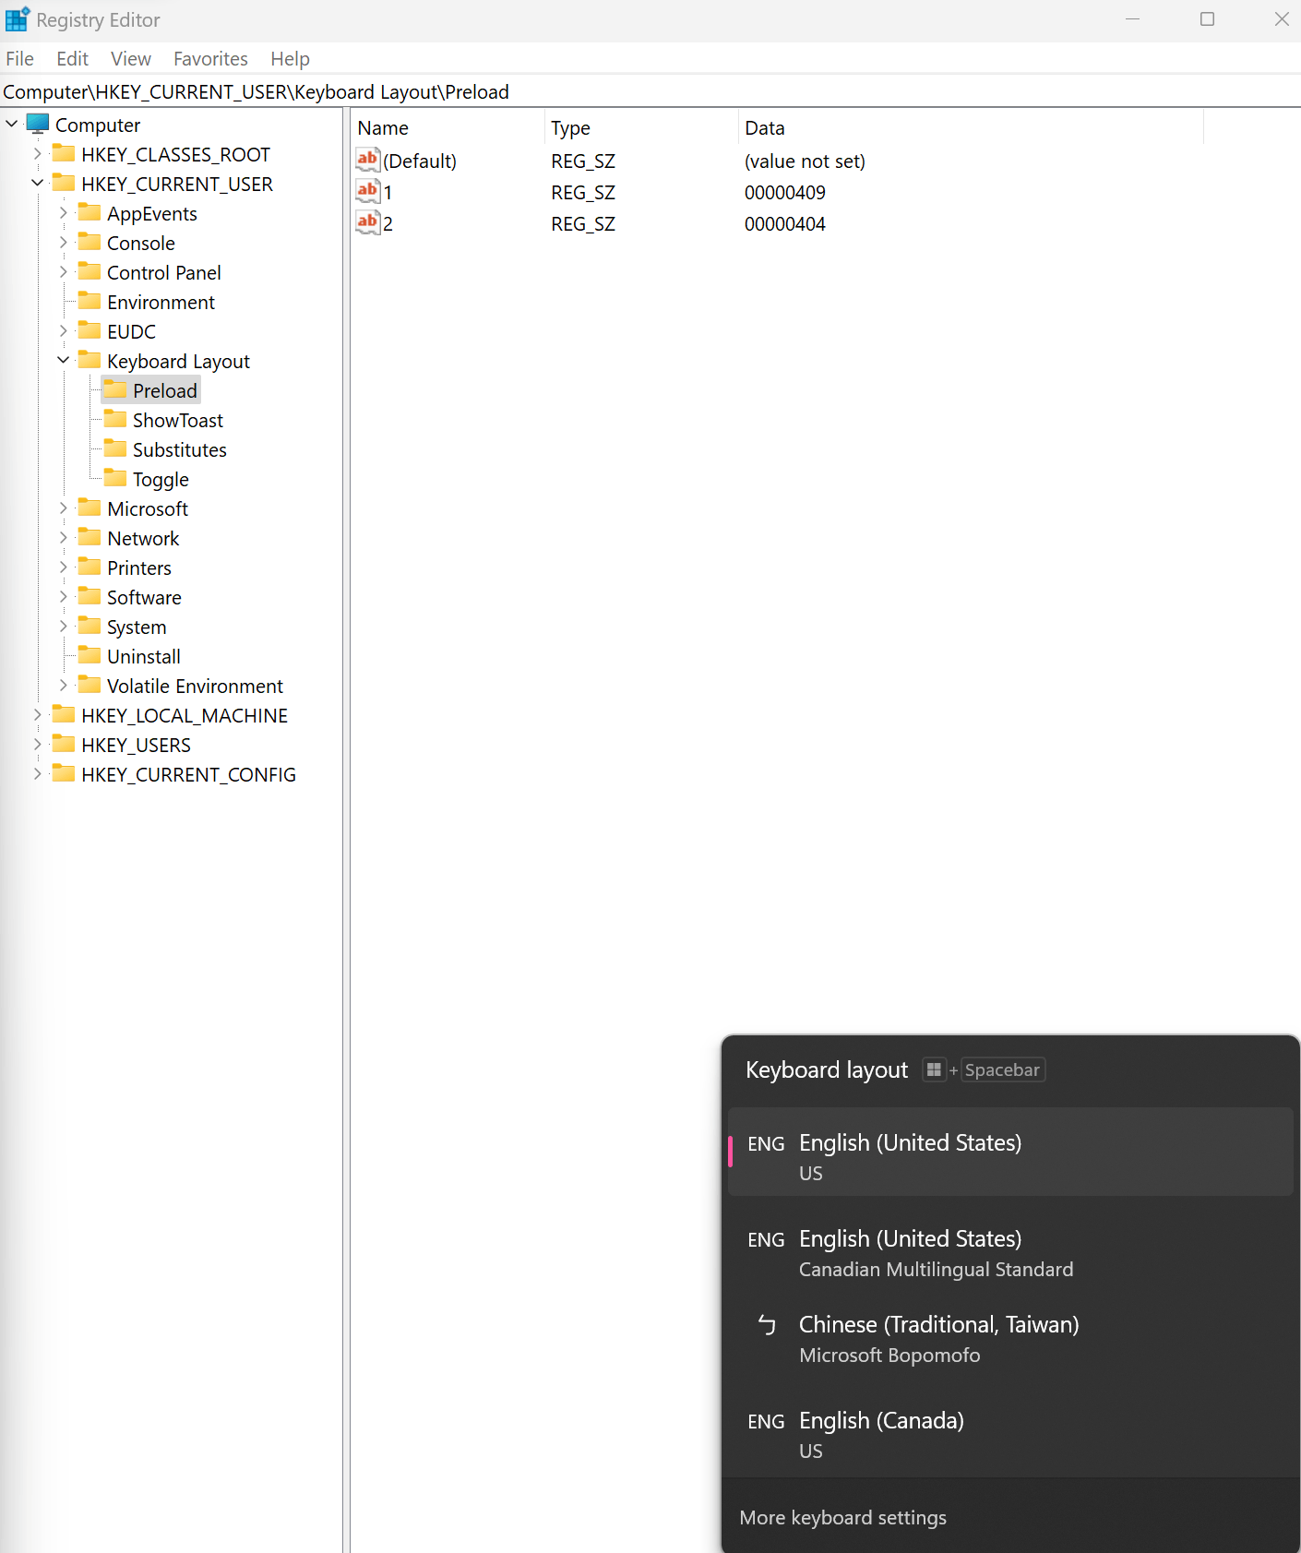
Task: Click the ShowToast folder icon
Action: (115, 419)
